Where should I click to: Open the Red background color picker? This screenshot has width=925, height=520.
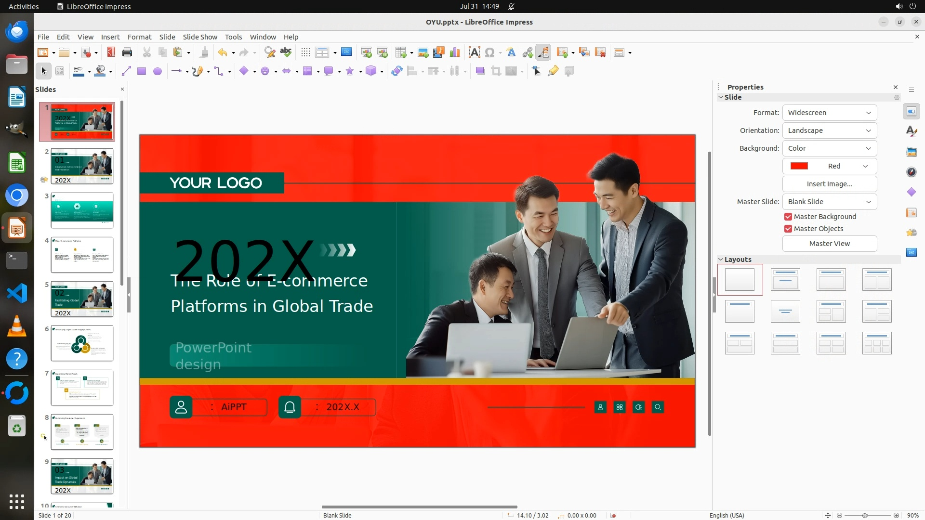[x=829, y=166]
